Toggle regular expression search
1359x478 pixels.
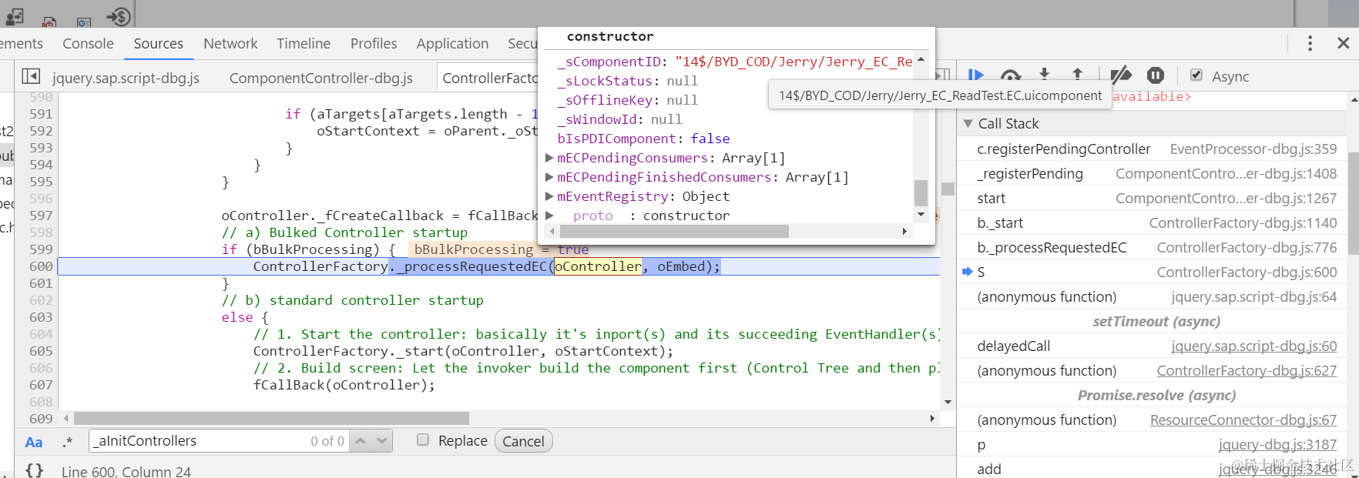[68, 442]
